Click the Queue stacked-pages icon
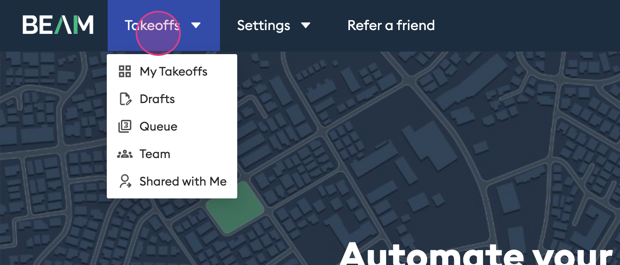Screen dimensions: 620x265 [124, 127]
